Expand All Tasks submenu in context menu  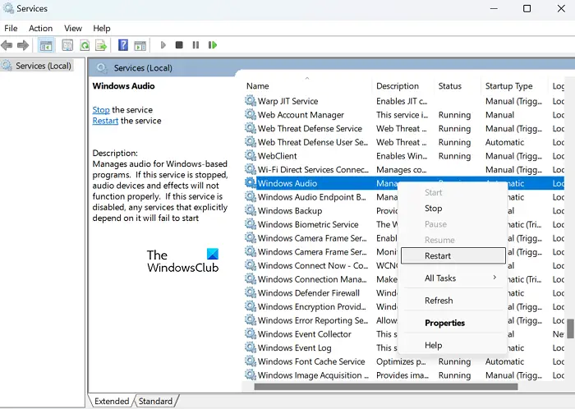[453, 278]
